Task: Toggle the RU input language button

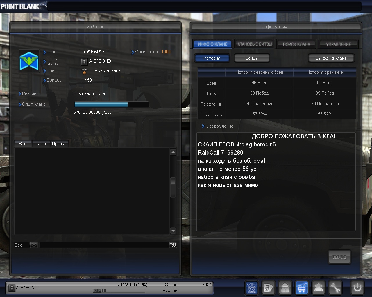Action: click(173, 245)
